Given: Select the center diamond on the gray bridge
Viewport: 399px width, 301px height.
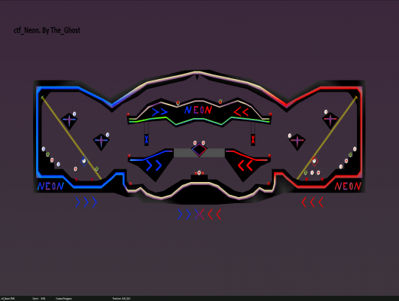Looking at the screenshot, I should coord(200,150).
